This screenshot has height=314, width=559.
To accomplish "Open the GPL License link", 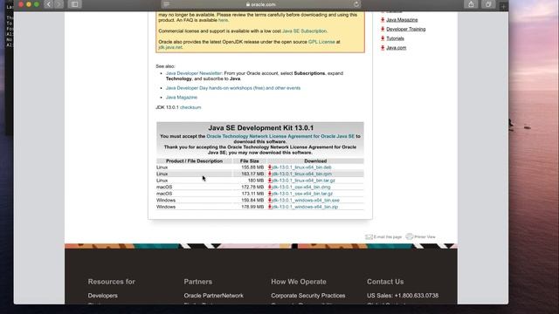I will pos(321,42).
